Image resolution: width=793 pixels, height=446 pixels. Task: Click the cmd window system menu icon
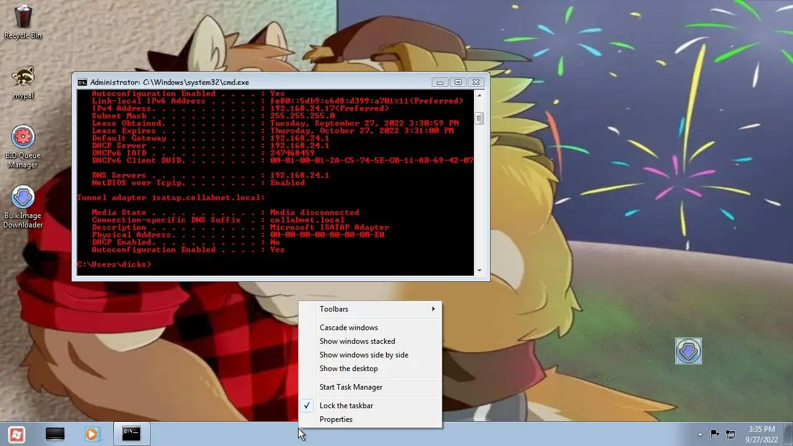click(82, 82)
